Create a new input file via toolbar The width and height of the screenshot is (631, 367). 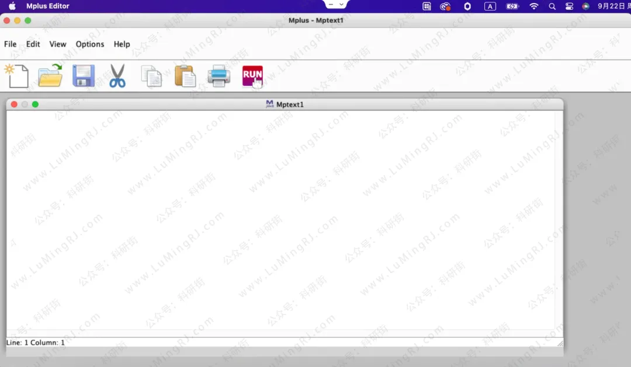[17, 76]
